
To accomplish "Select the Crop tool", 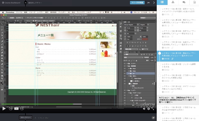I will 2,36.
